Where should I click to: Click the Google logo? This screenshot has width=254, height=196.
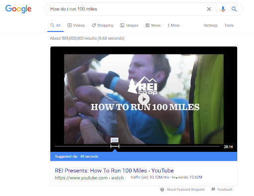point(18,9)
